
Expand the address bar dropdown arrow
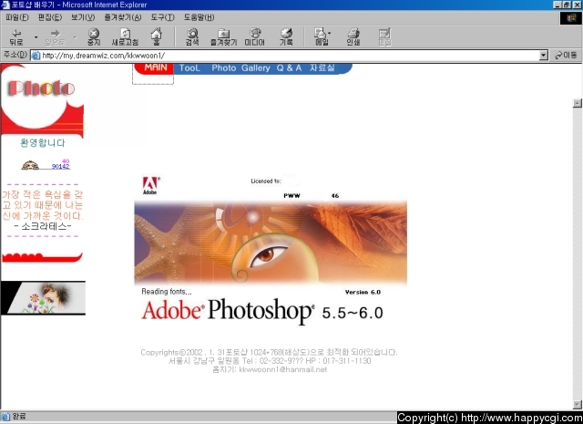click(x=544, y=56)
